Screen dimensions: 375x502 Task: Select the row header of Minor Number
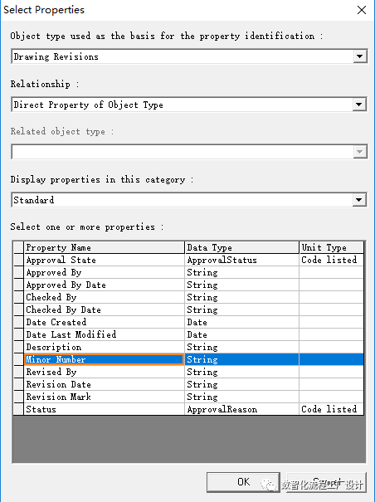(18, 359)
